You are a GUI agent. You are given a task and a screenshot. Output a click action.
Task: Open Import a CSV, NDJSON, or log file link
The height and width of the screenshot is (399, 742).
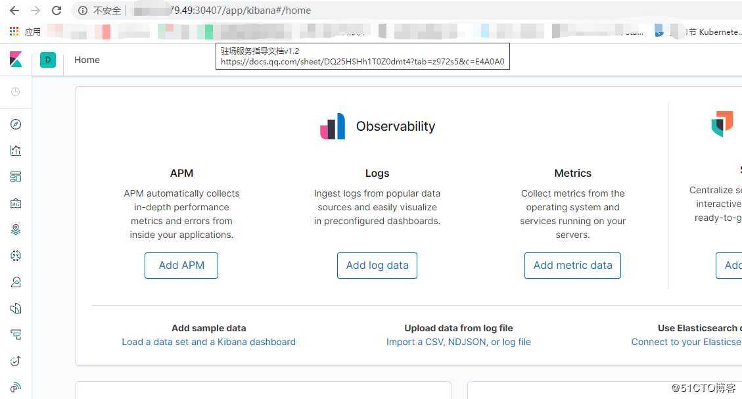[459, 342]
